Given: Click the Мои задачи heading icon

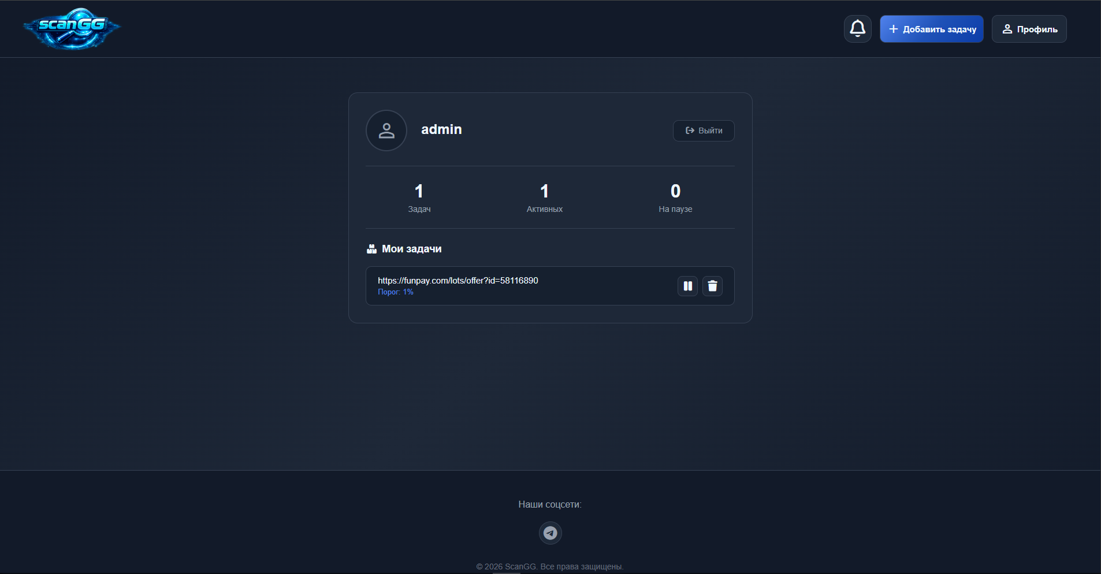Looking at the screenshot, I should tap(371, 249).
